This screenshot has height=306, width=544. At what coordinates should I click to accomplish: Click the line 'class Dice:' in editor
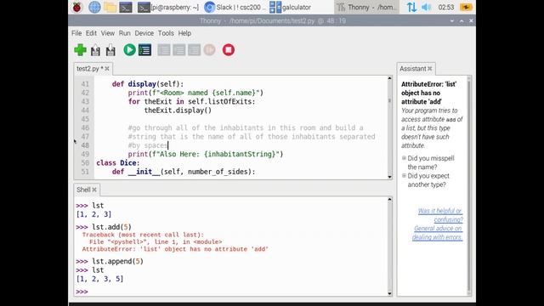tap(118, 163)
